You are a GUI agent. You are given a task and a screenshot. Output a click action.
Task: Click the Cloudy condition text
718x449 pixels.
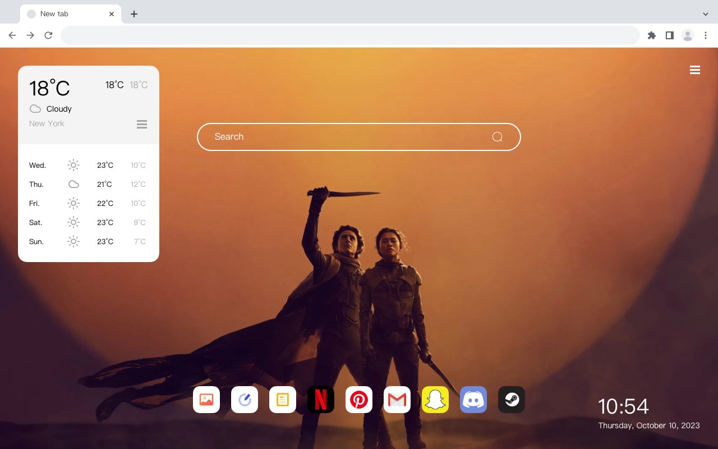[x=59, y=109]
